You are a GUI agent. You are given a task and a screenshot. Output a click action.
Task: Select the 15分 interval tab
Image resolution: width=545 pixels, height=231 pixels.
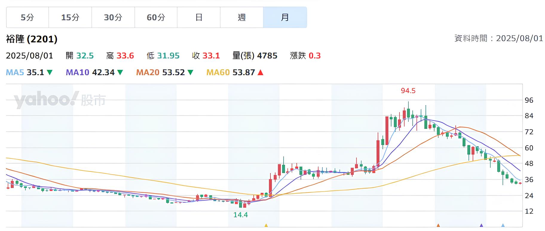(70, 17)
